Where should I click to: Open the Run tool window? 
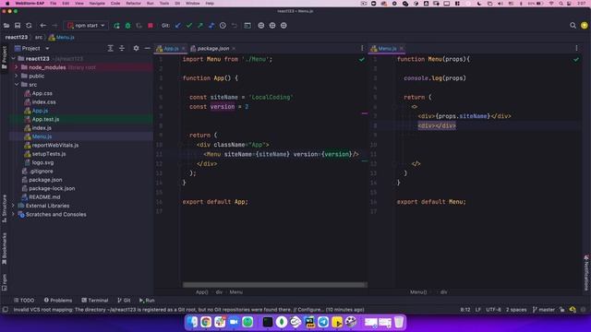pos(147,301)
